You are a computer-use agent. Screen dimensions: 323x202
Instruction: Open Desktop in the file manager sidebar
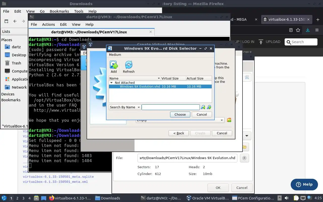tap(19, 55)
